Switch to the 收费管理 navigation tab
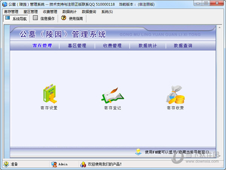The width and height of the screenshot is (226, 170). coord(112,46)
